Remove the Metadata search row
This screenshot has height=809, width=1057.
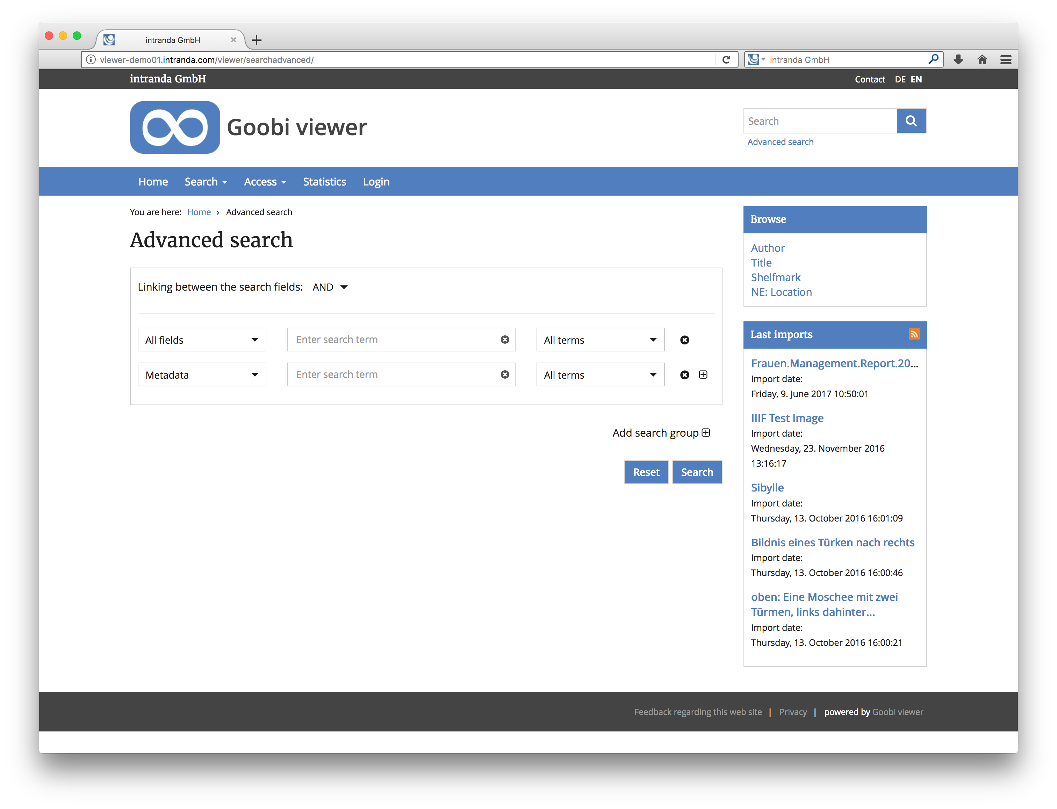(x=685, y=375)
